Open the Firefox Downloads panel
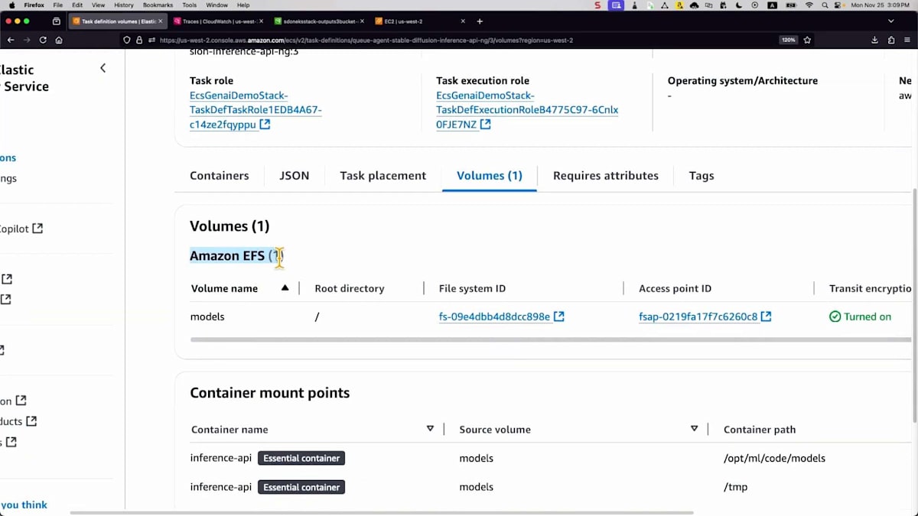The width and height of the screenshot is (918, 516). point(875,40)
